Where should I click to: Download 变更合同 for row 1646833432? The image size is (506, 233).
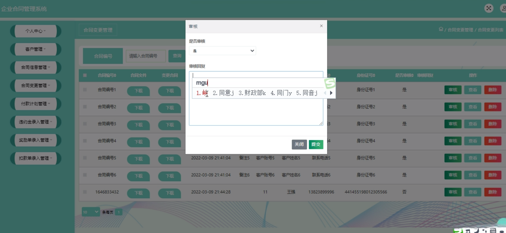170,193
